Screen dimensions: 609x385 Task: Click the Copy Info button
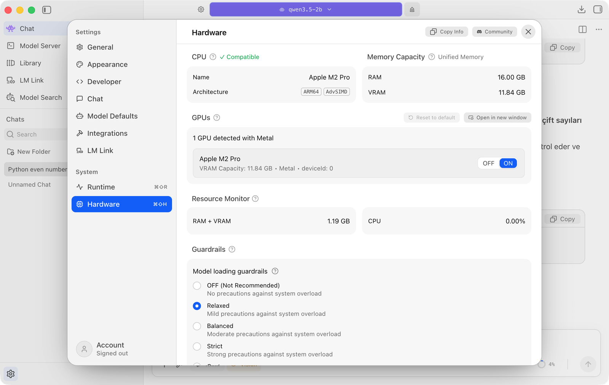pyautogui.click(x=446, y=32)
